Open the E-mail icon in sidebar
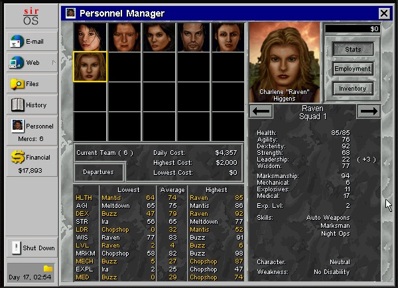 pyautogui.click(x=17, y=42)
